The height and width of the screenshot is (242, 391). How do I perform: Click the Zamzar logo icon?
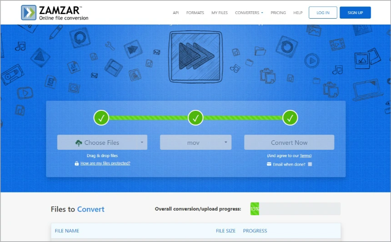tap(29, 12)
